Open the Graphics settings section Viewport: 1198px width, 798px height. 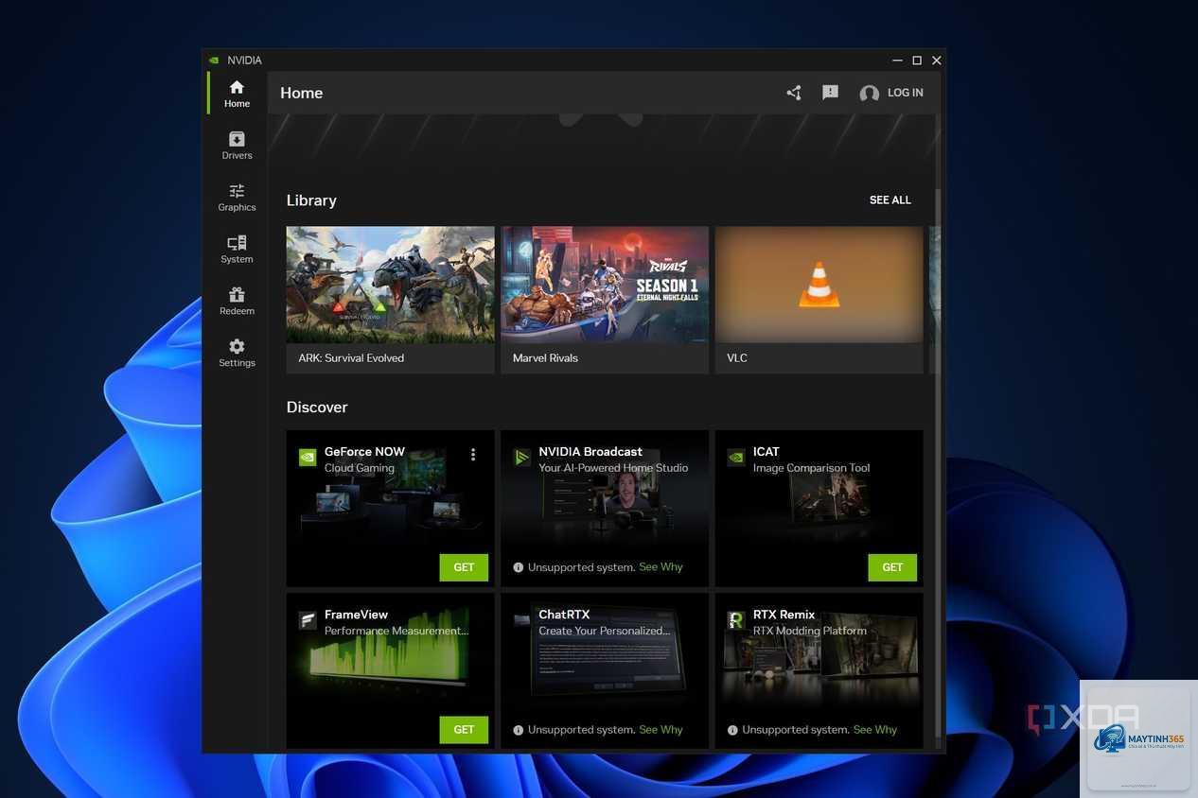click(237, 198)
